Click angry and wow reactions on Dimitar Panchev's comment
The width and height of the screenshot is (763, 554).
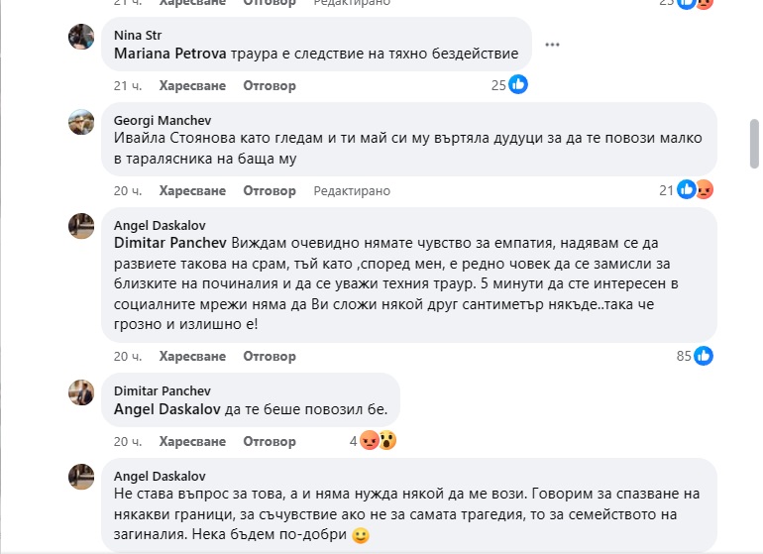pos(378,441)
